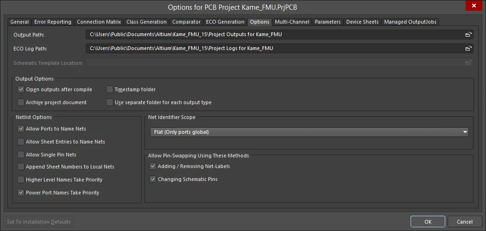The height and width of the screenshot is (231, 486).
Task: Close the Options dialog window
Action: click(474, 6)
